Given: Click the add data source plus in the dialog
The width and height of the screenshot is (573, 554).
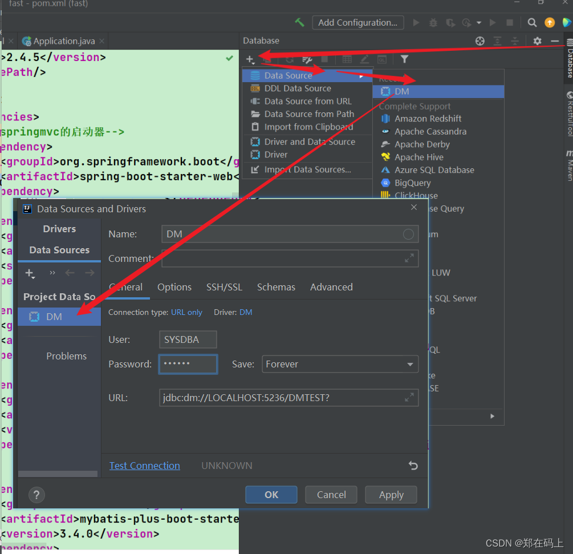Looking at the screenshot, I should pos(30,273).
